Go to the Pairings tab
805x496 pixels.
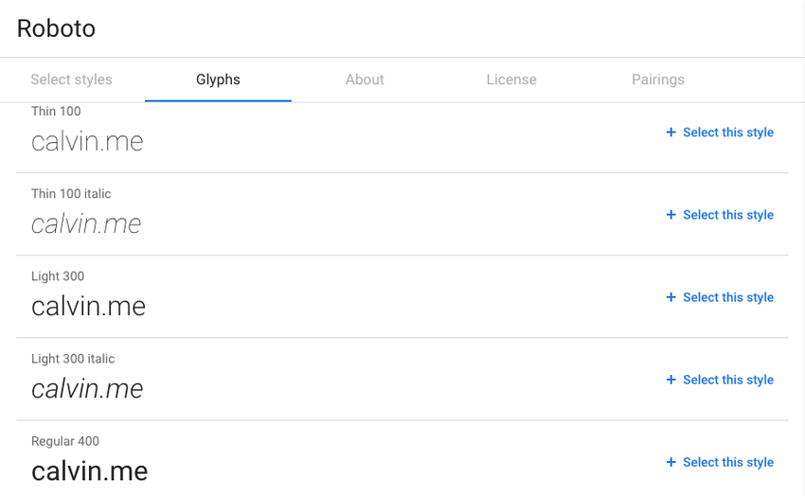point(657,80)
